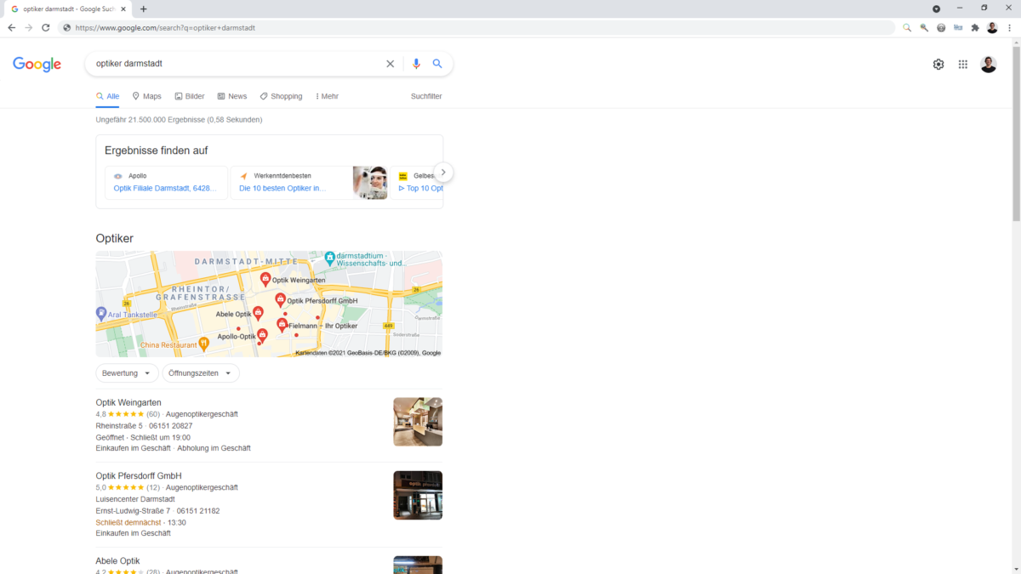The height and width of the screenshot is (574, 1021).
Task: Open the Bewertung filter dropdown
Action: 127,373
